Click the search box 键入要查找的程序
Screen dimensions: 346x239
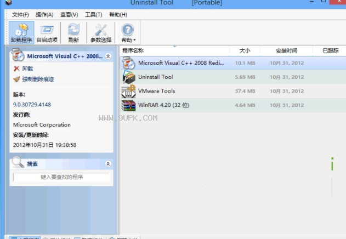pyautogui.click(x=61, y=177)
